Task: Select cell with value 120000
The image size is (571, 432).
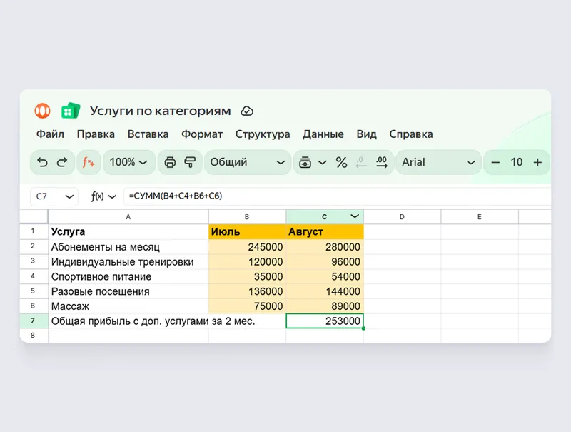Action: point(247,261)
